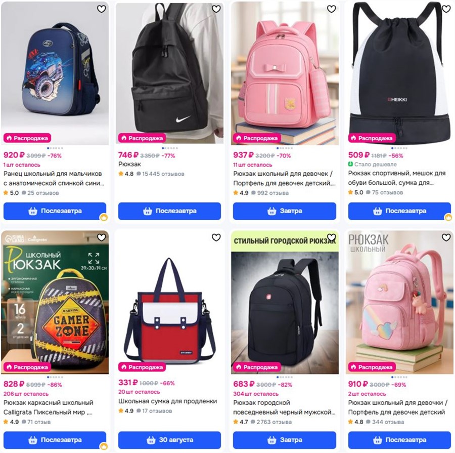Tap heart on HEIKKI drawstring sports bag
455x453 pixels.
coord(446,9)
